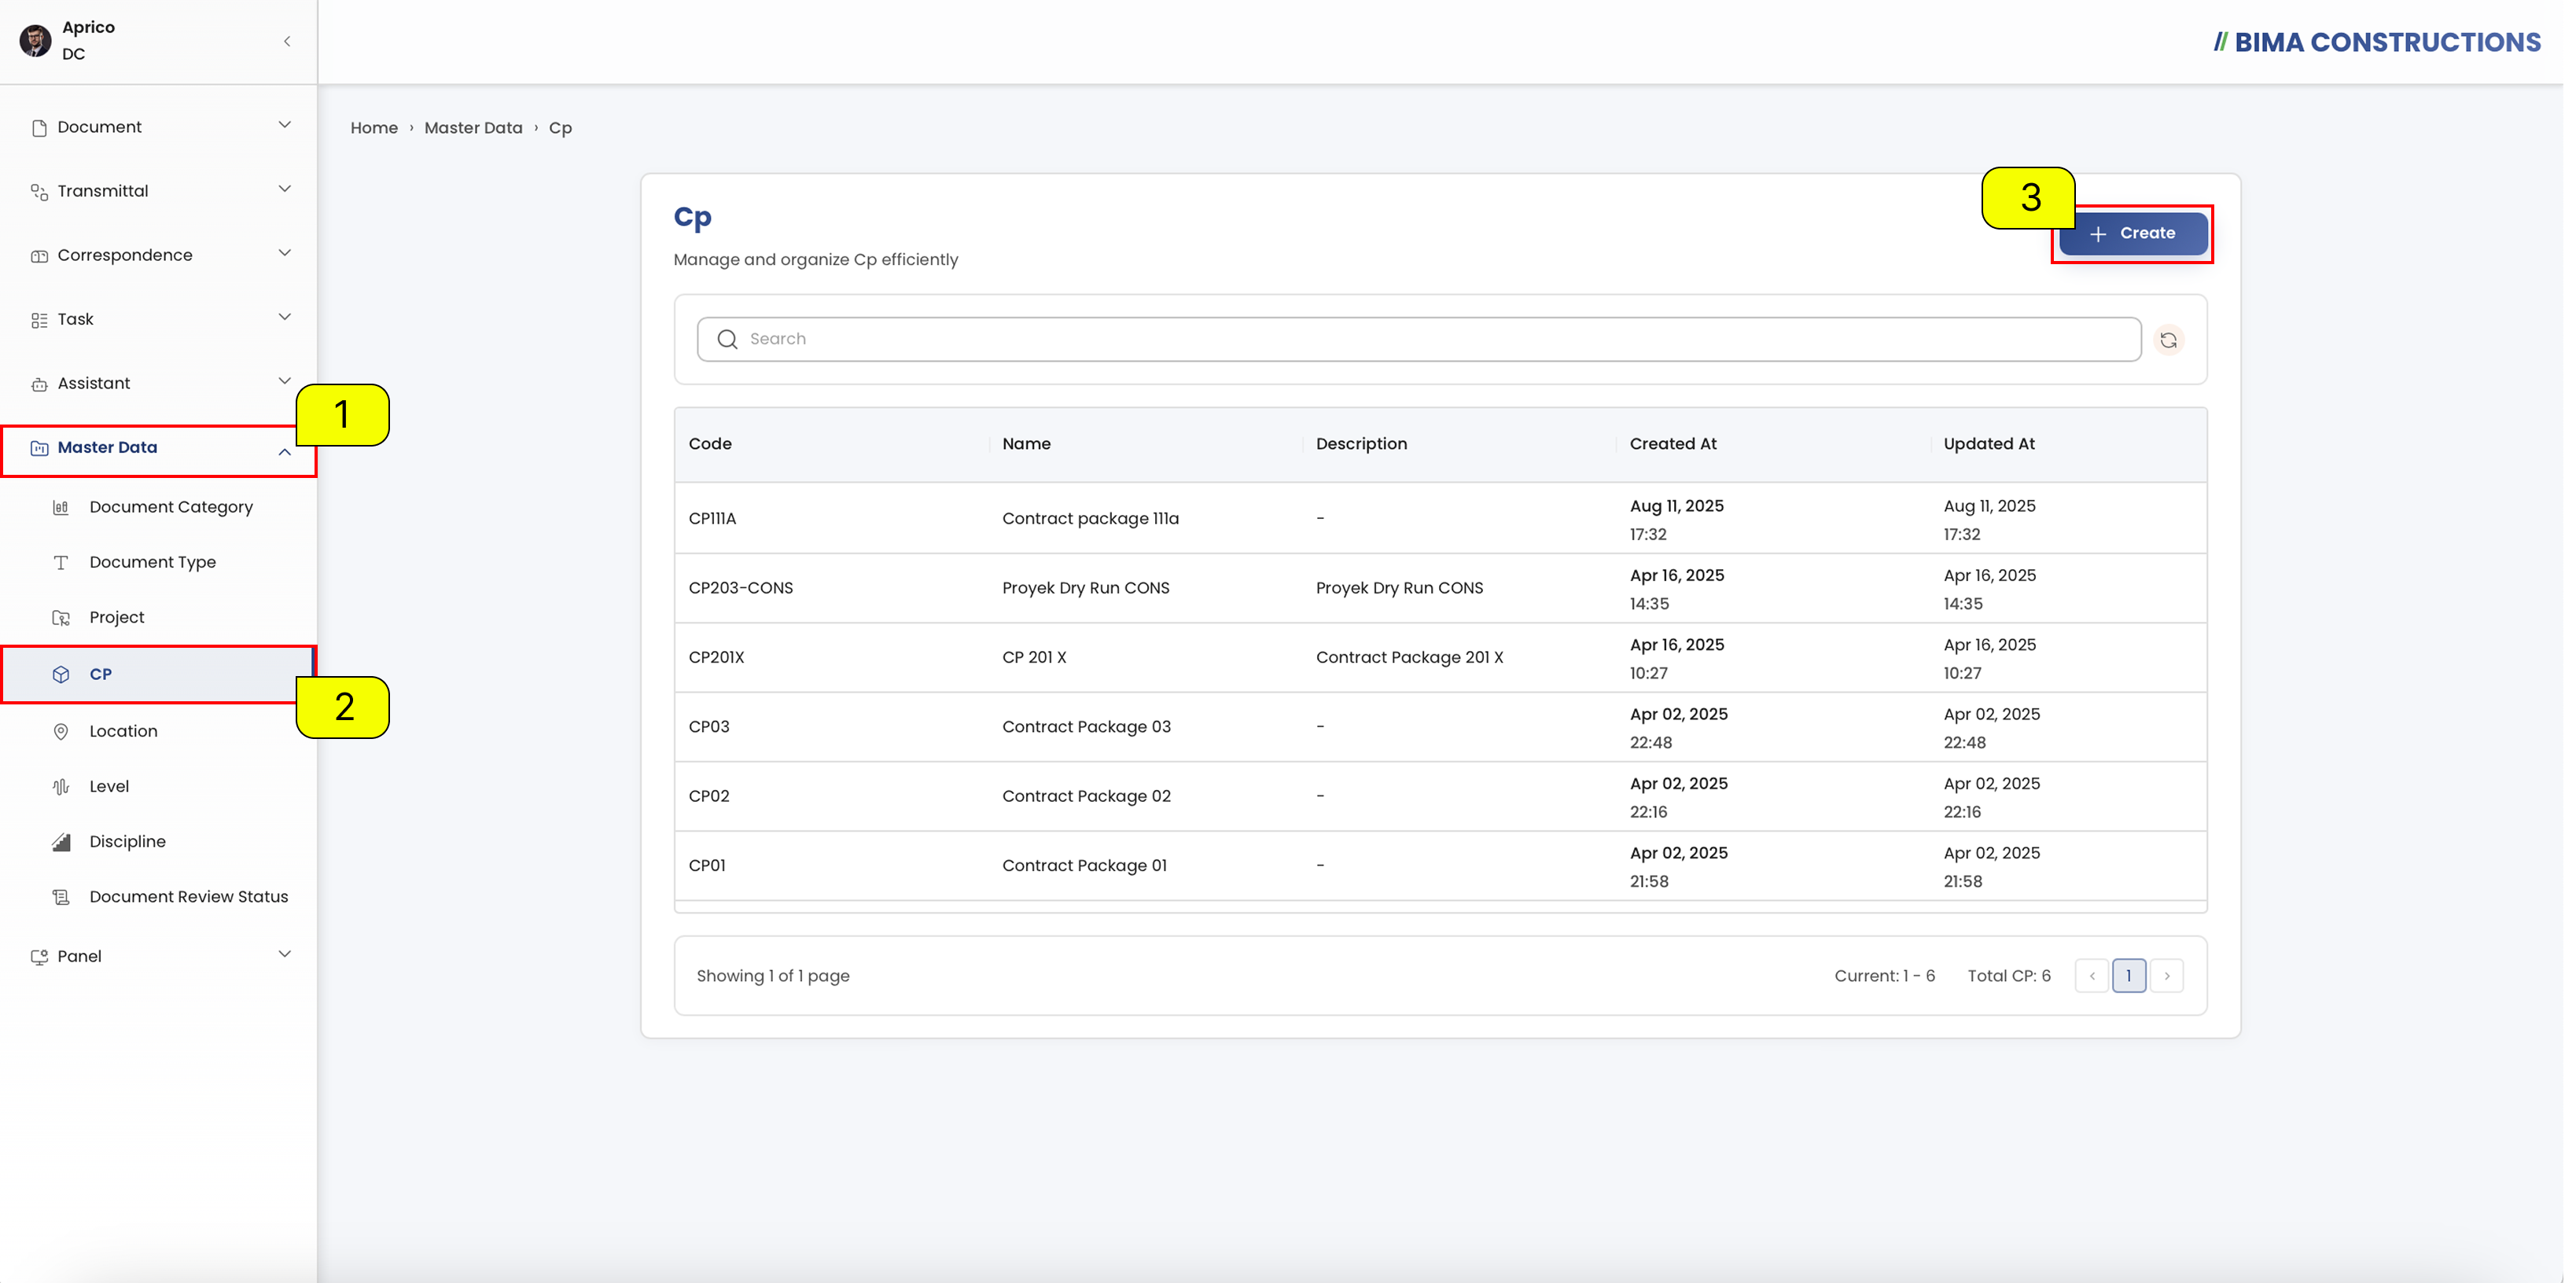Viewport: 2576px width, 1283px height.
Task: Click the refresh icon beside search bar
Action: pos(2168,340)
